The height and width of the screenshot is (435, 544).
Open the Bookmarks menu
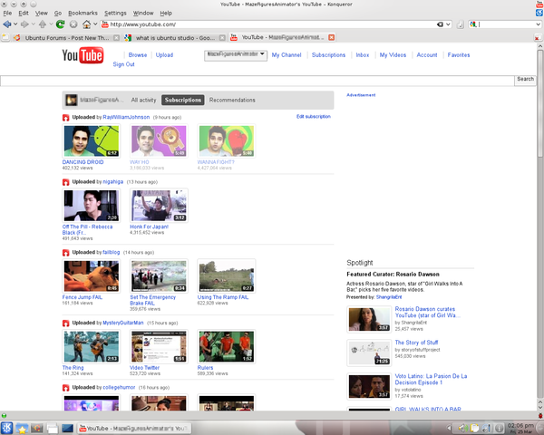83,14
